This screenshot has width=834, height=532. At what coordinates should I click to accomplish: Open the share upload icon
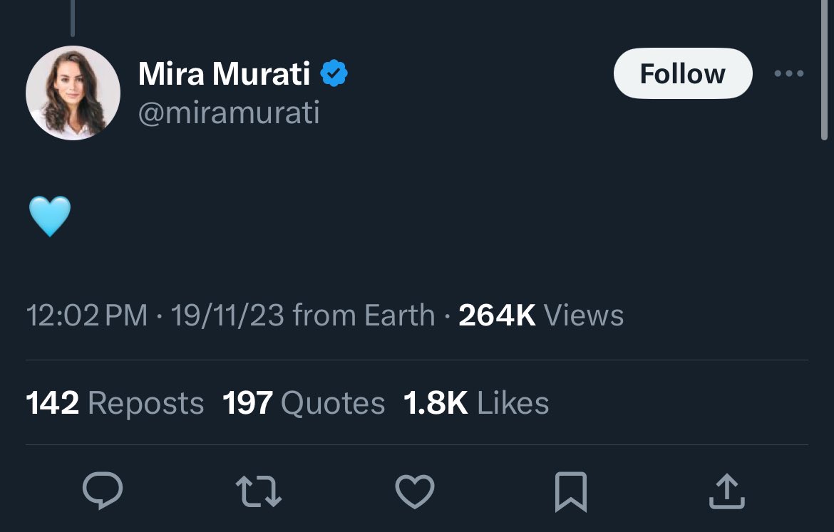[x=726, y=491]
